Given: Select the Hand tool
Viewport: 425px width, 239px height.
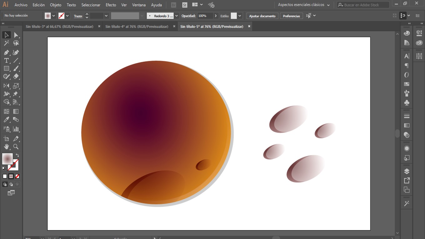Looking at the screenshot, I should (7, 147).
